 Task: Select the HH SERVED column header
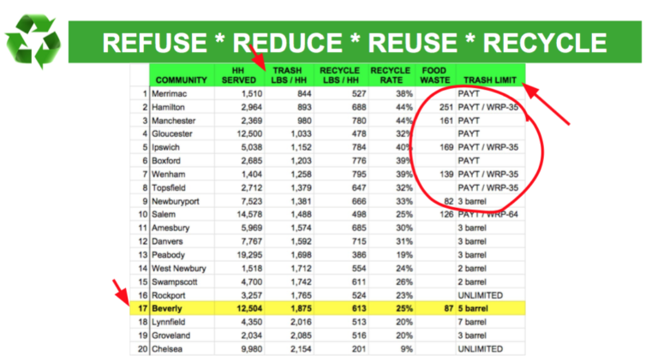click(x=239, y=75)
